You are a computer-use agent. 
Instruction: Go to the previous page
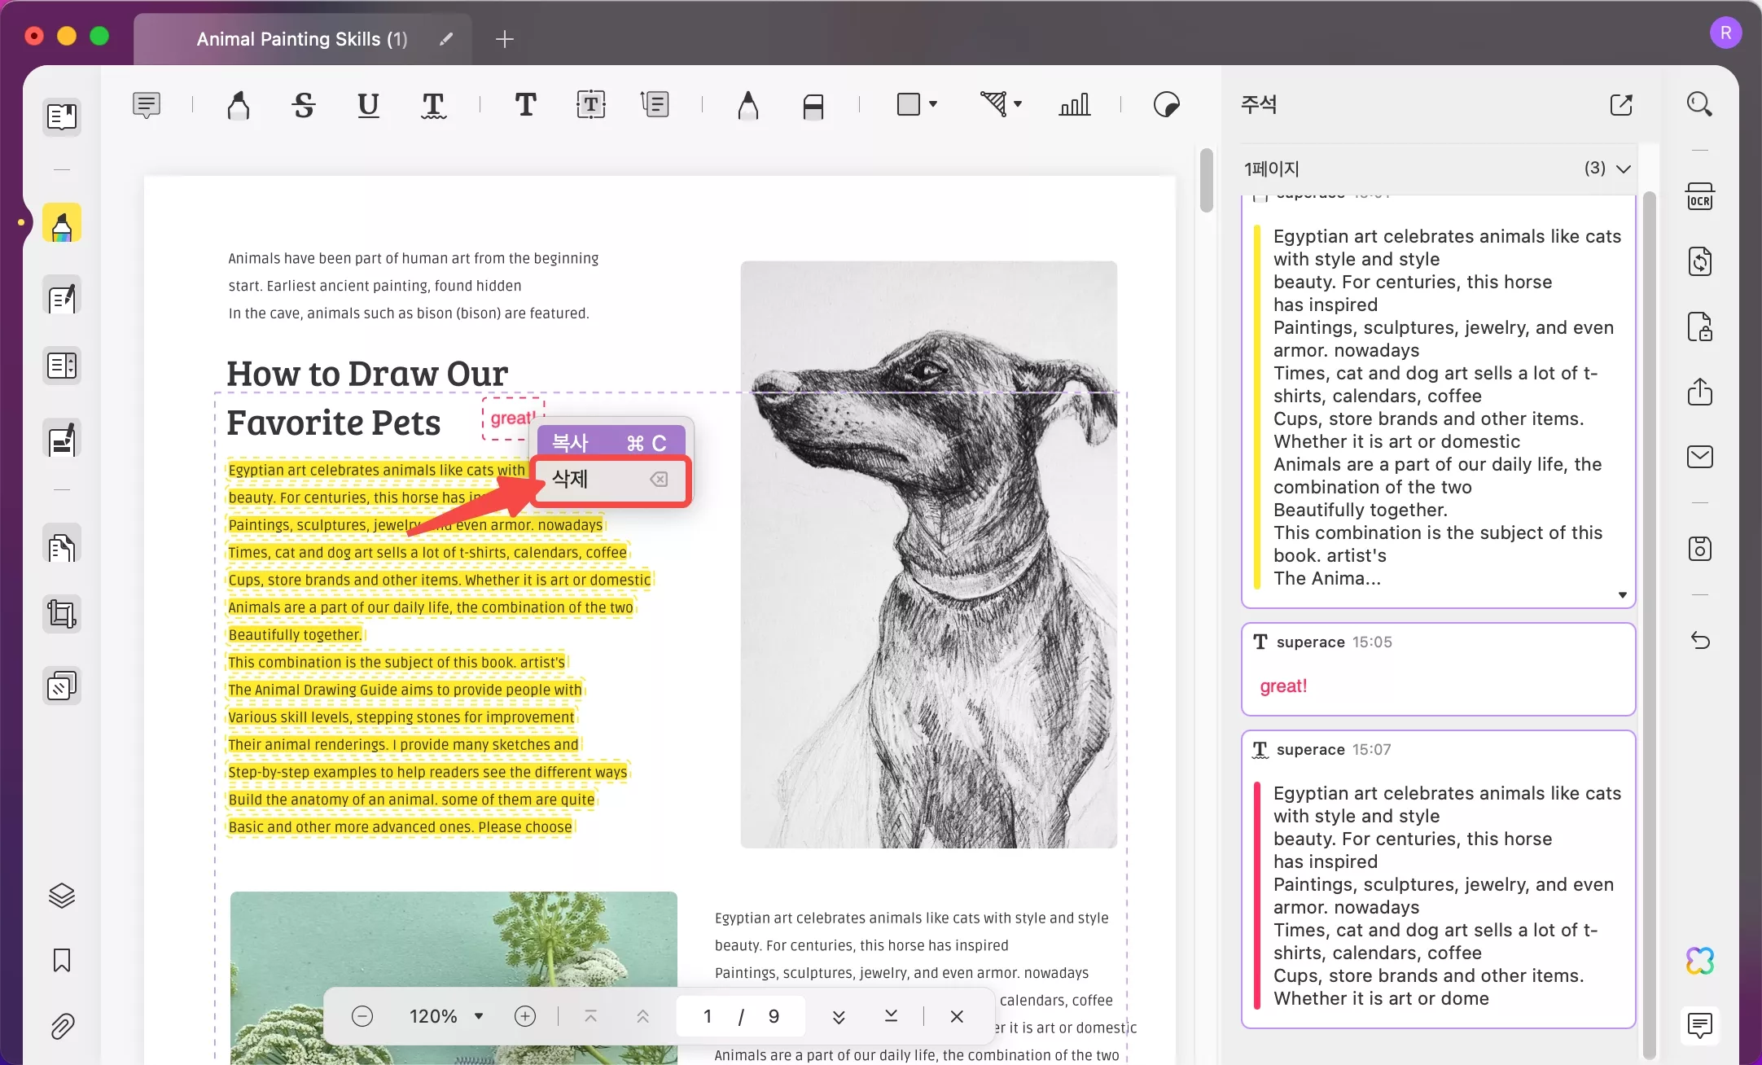pyautogui.click(x=642, y=1016)
